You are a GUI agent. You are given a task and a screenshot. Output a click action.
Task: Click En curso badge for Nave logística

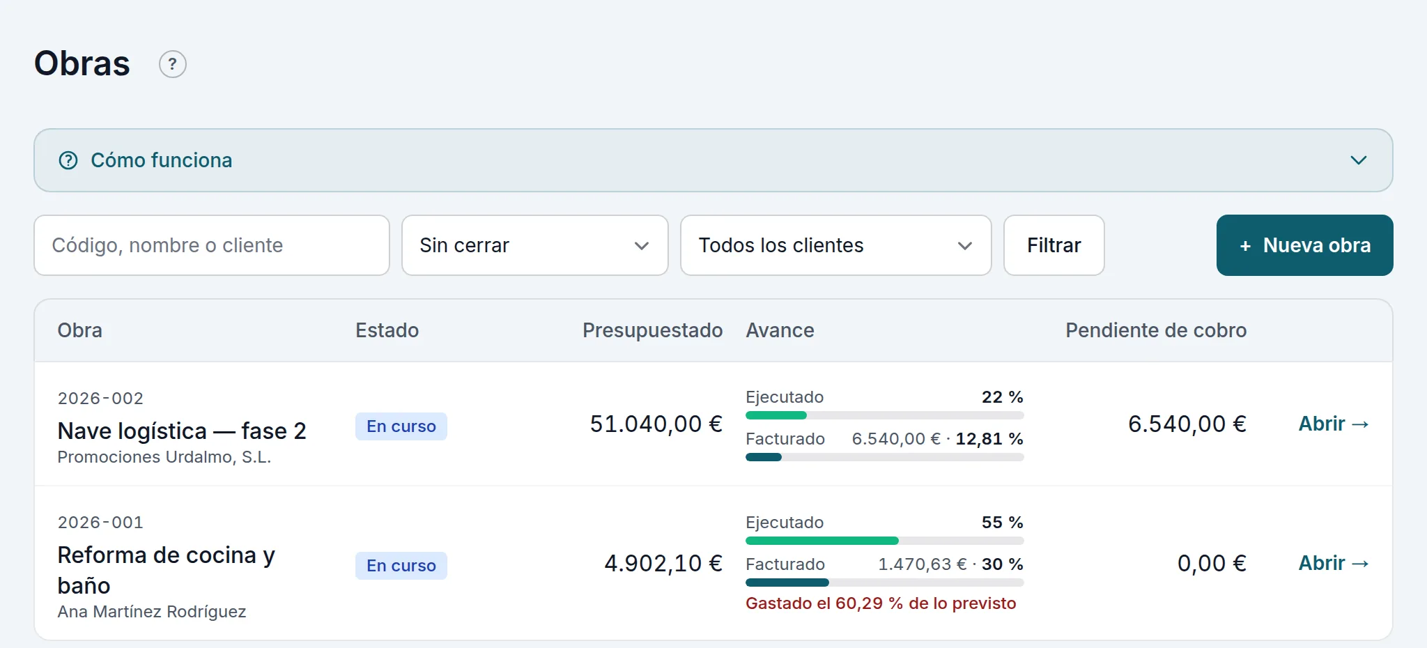point(401,426)
